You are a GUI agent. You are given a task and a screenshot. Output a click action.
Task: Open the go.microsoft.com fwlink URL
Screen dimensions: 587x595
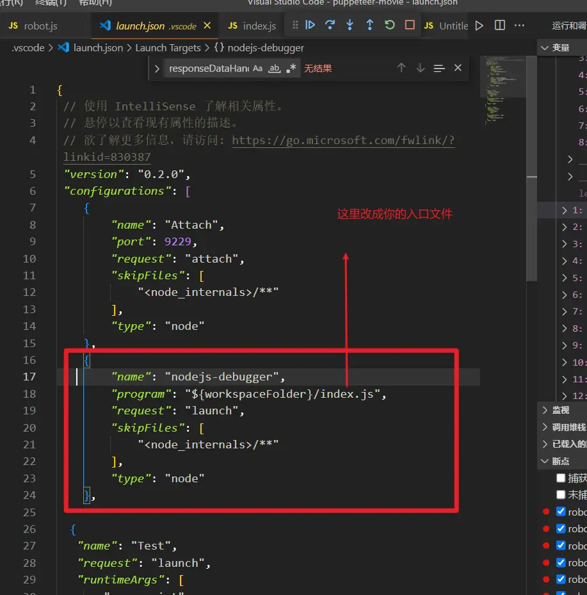[x=343, y=140]
